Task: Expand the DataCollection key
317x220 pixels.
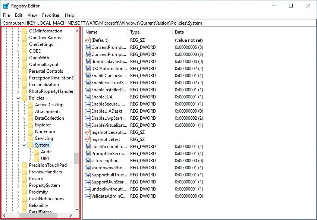Action: [x=24, y=118]
